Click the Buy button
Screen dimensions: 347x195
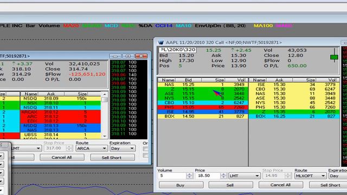pyautogui.click(x=181, y=185)
